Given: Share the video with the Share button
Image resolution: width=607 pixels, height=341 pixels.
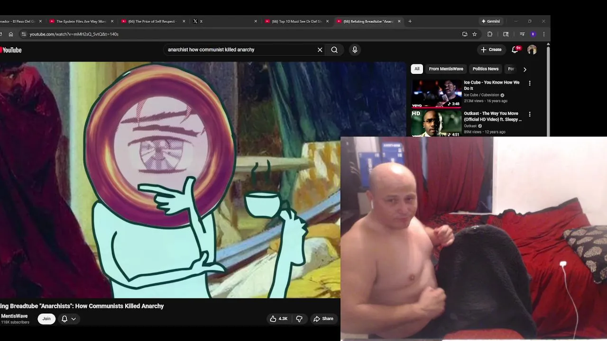Looking at the screenshot, I should click(x=323, y=319).
